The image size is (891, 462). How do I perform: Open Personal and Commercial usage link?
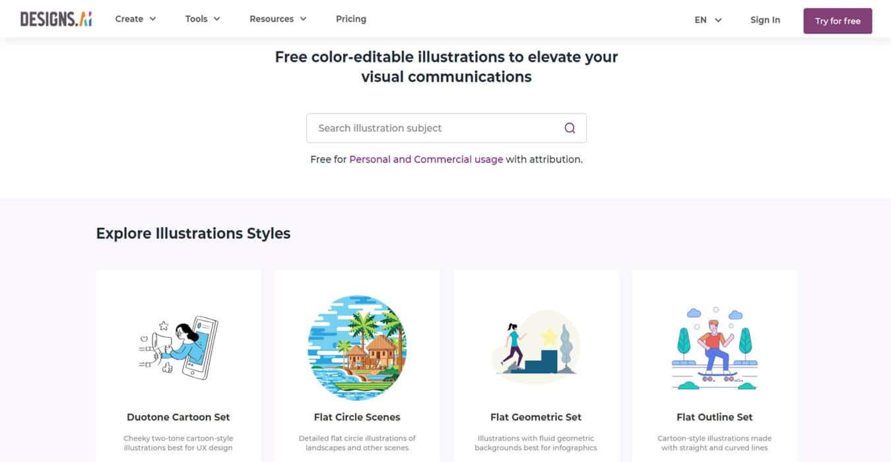[x=426, y=159]
